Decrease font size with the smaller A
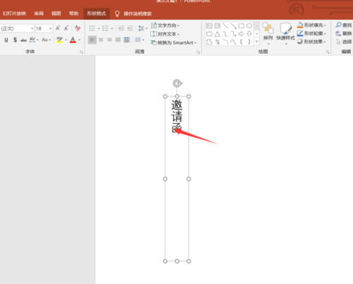 [66, 28]
